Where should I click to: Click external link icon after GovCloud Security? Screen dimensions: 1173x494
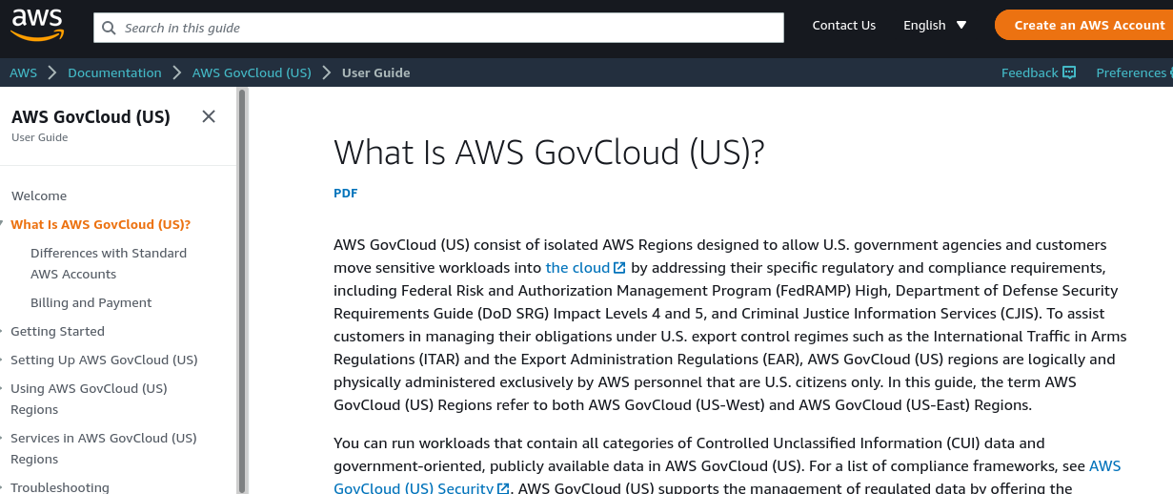(503, 488)
